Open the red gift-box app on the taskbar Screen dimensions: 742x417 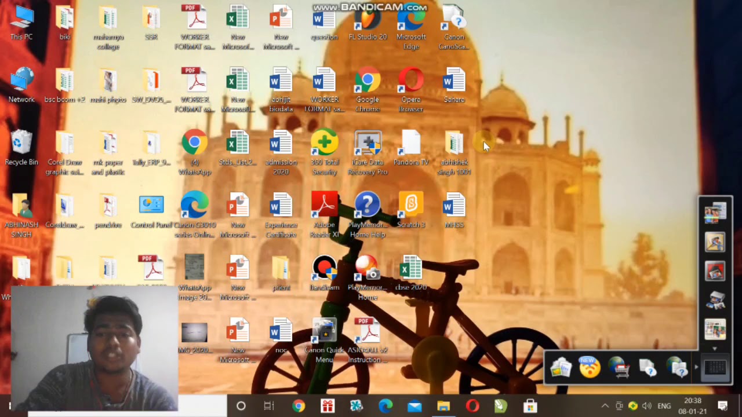[328, 406]
